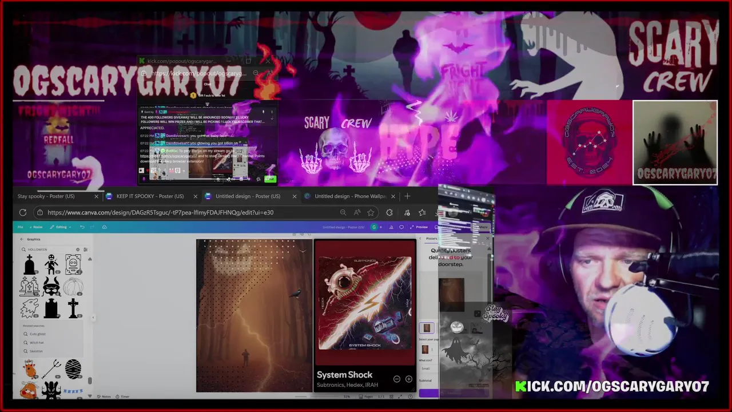Favorite this page with the star icon
The image size is (732, 412).
(x=371, y=212)
